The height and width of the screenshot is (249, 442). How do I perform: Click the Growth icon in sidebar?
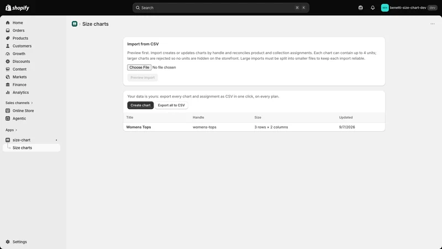point(8,54)
